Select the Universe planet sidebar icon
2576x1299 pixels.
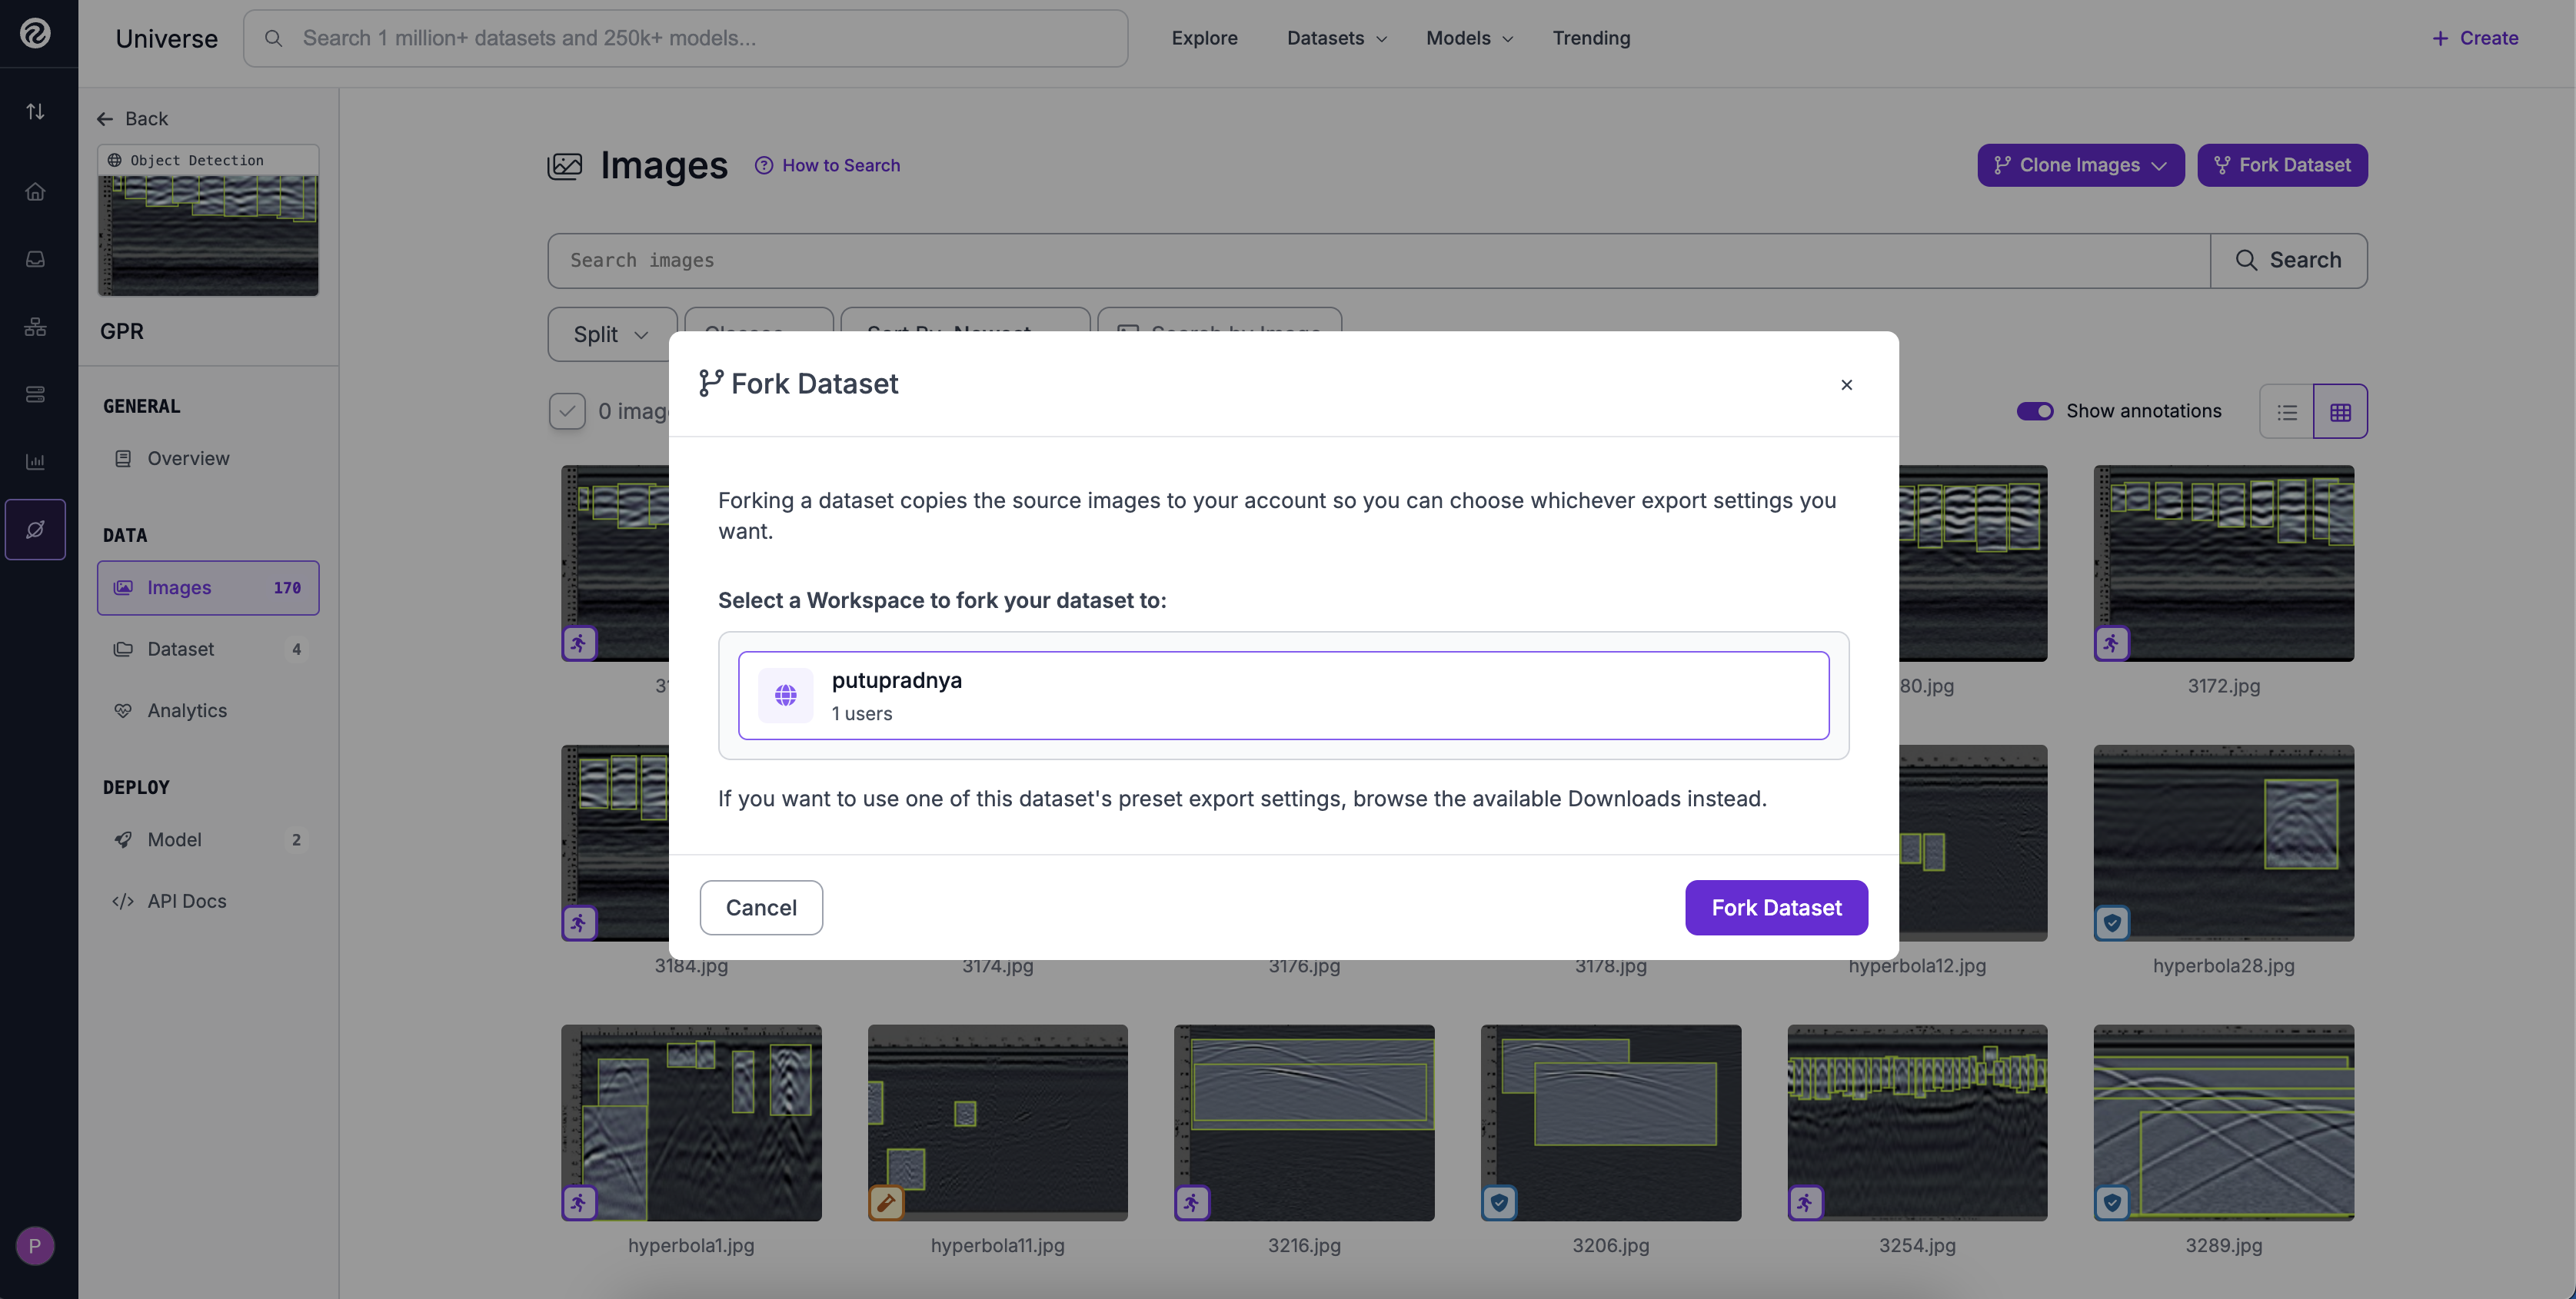(x=35, y=530)
